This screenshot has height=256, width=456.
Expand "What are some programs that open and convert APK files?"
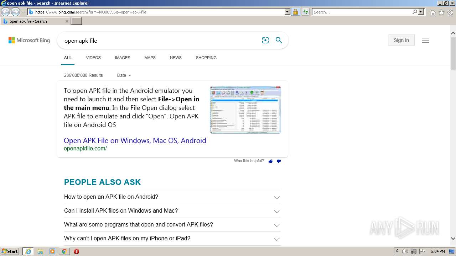point(172,225)
